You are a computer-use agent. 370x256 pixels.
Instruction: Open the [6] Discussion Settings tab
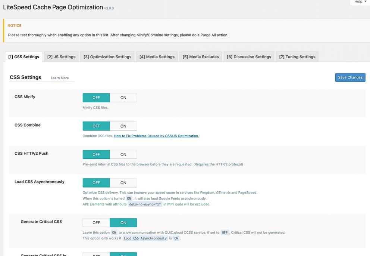pyautogui.click(x=249, y=57)
